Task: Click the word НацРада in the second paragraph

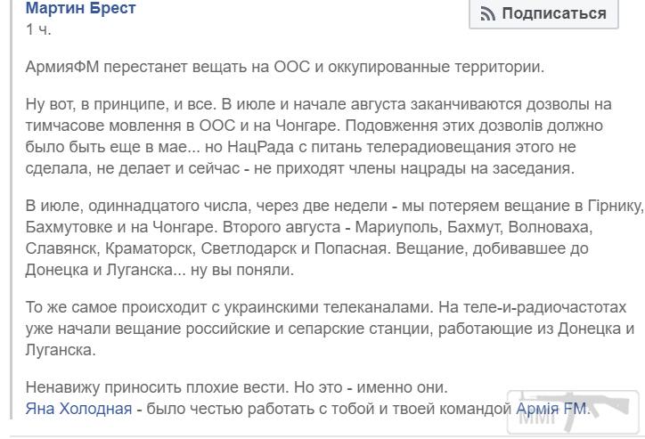Action: click(260, 147)
